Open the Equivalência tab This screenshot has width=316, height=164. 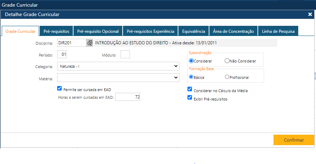click(194, 31)
